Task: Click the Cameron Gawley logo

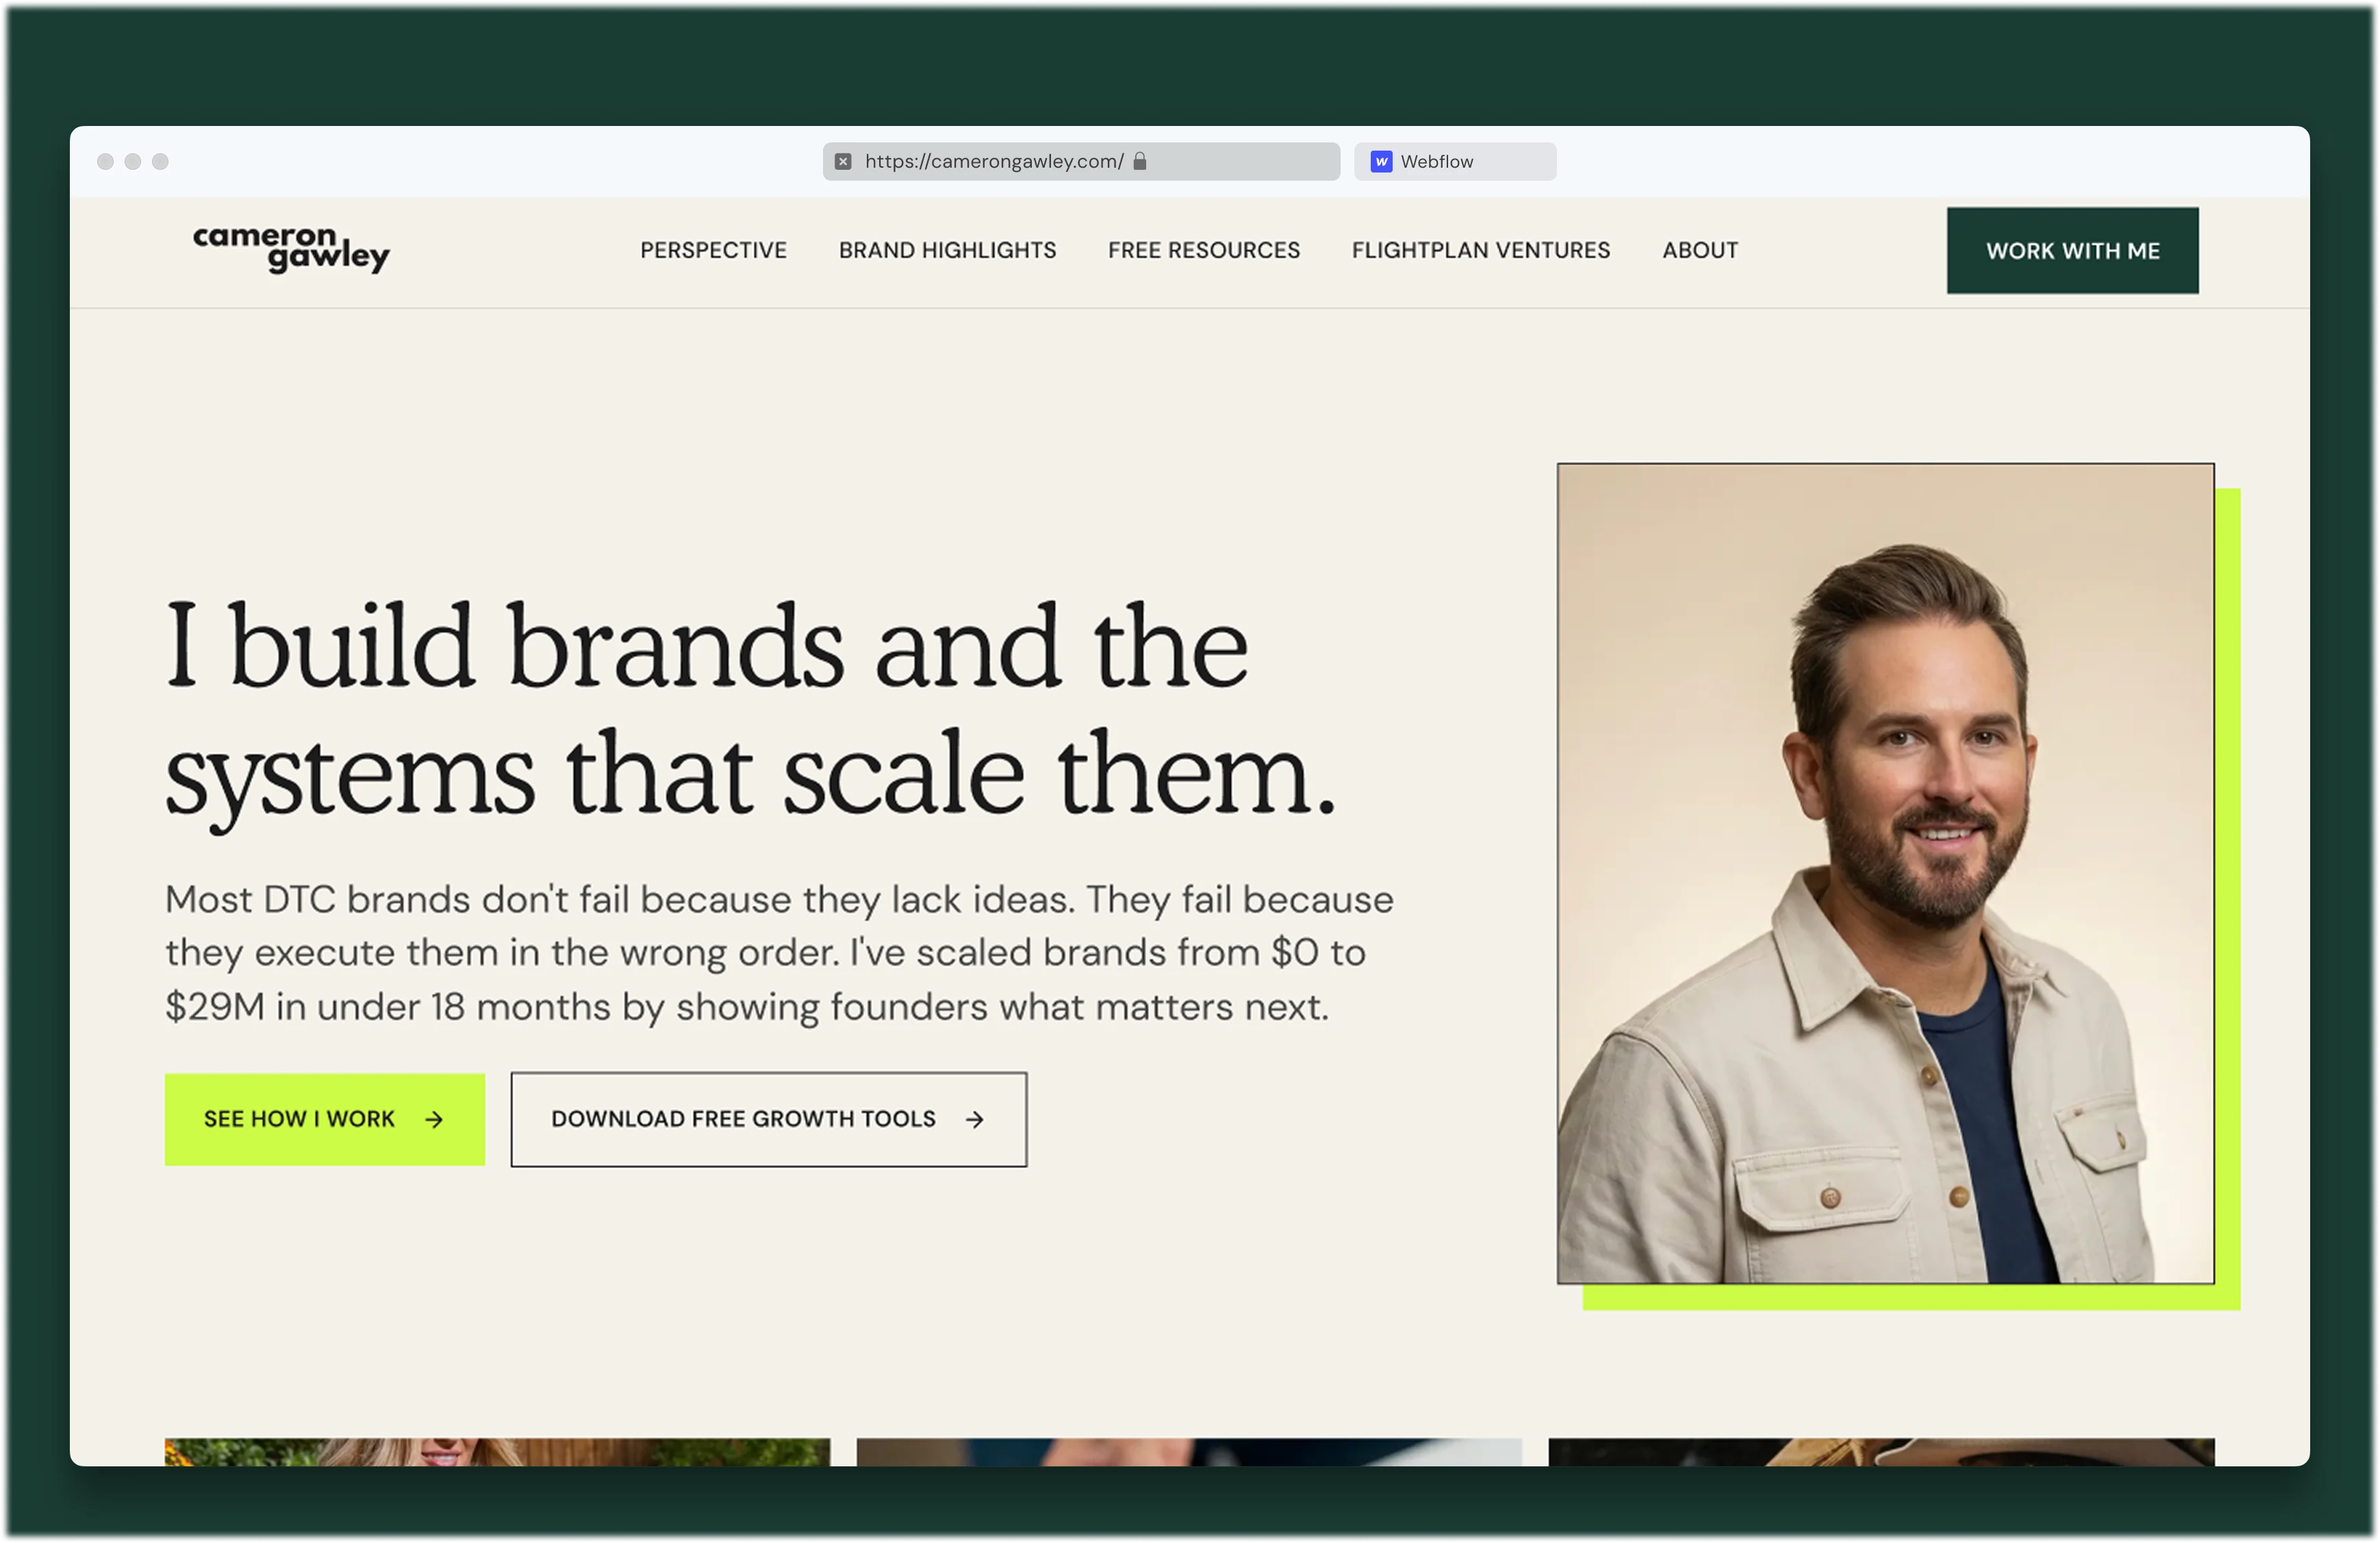Action: 291,249
